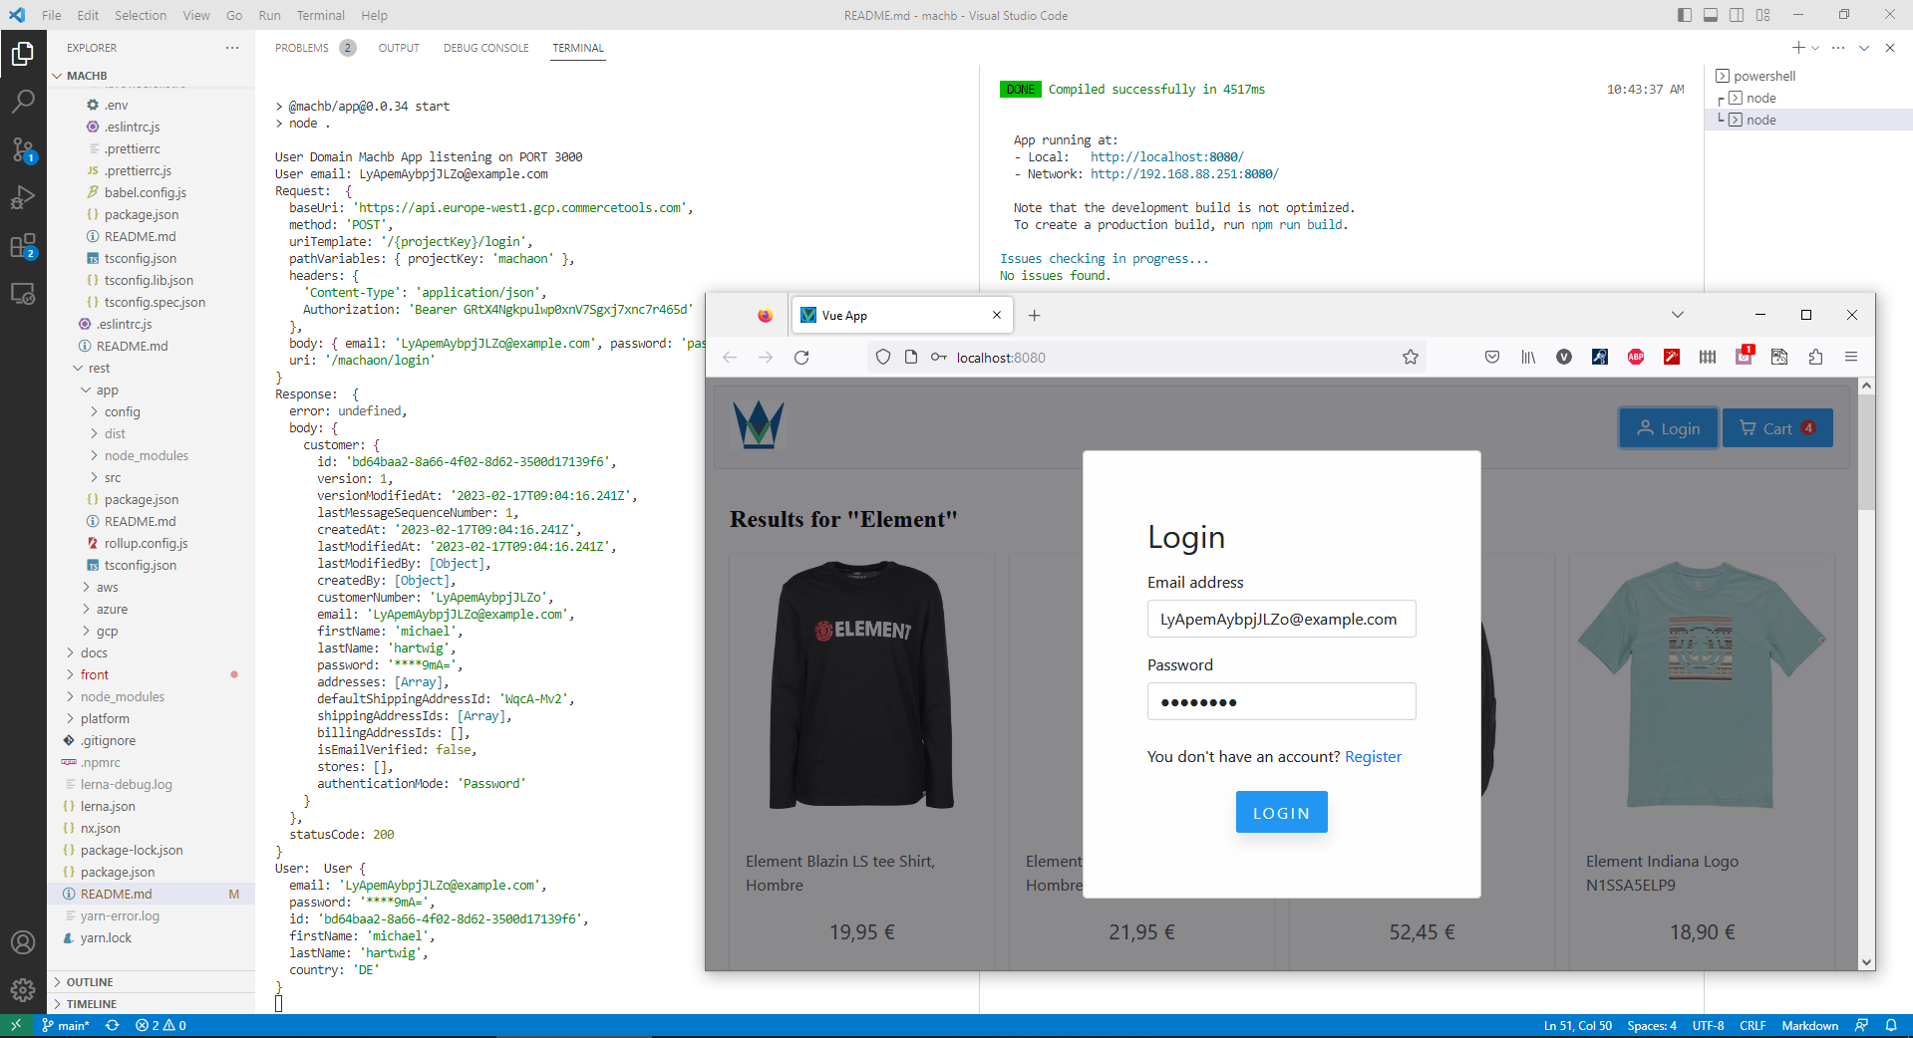Screen dimensions: 1913x1038
Task: Open the Remote Explorer view
Action: pos(23,293)
